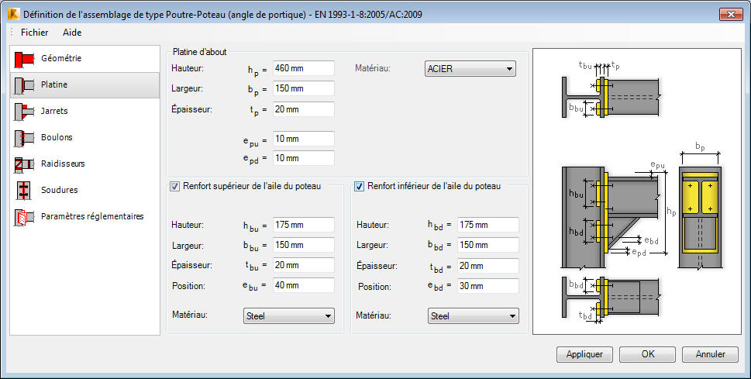This screenshot has height=379, width=751.
Task: Click the Appliquer button
Action: click(584, 354)
